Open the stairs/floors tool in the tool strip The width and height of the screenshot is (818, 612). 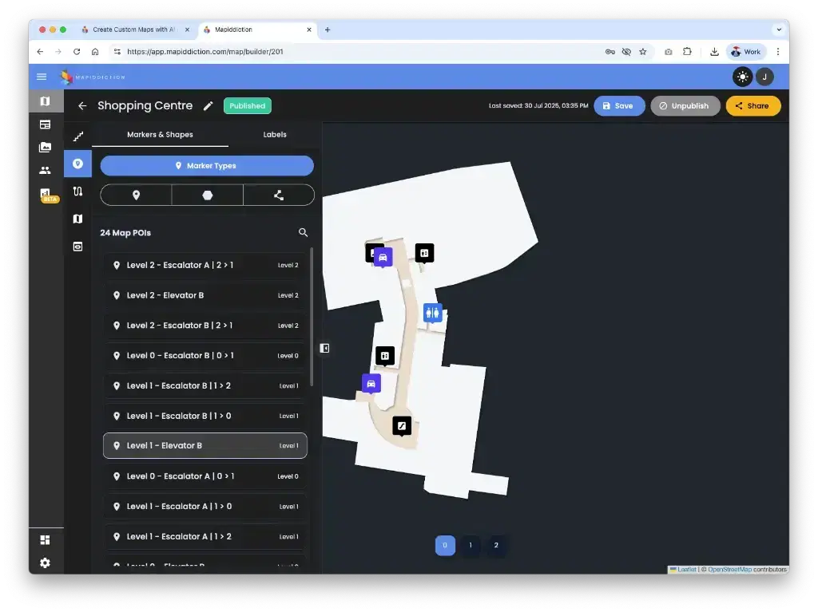coord(77,136)
